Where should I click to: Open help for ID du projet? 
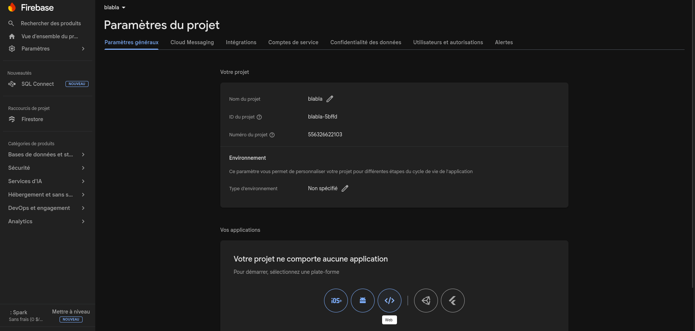click(x=259, y=117)
